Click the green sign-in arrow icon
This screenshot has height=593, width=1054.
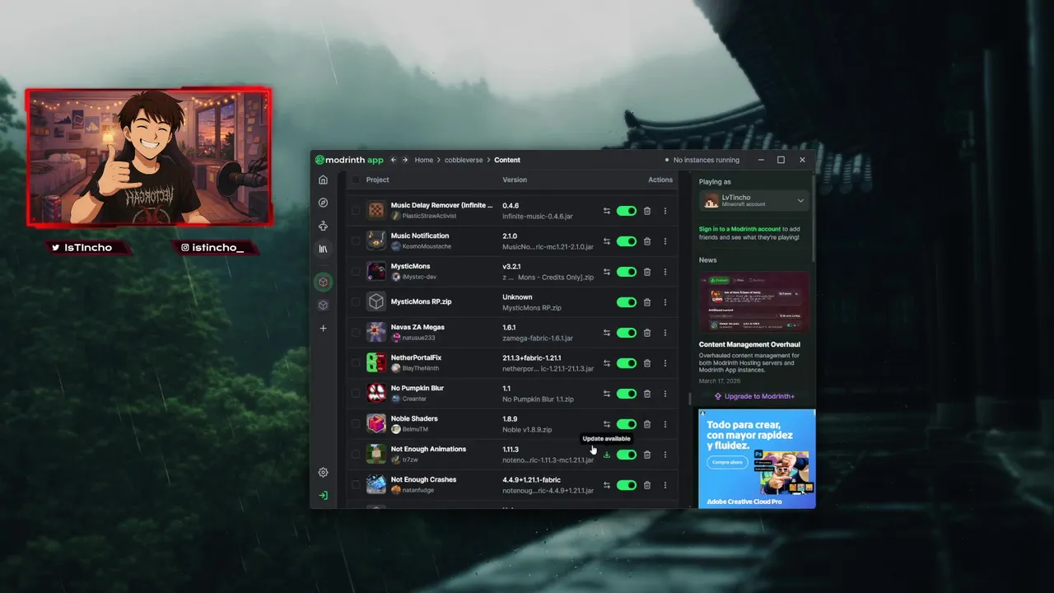[323, 496]
